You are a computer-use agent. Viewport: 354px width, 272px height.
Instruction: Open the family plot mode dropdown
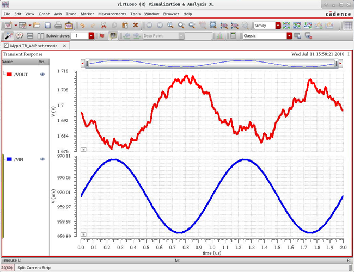coord(278,26)
